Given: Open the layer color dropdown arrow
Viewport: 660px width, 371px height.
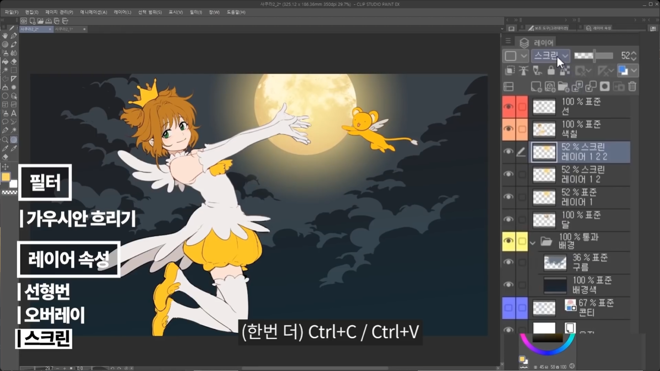Looking at the screenshot, I should click(634, 71).
